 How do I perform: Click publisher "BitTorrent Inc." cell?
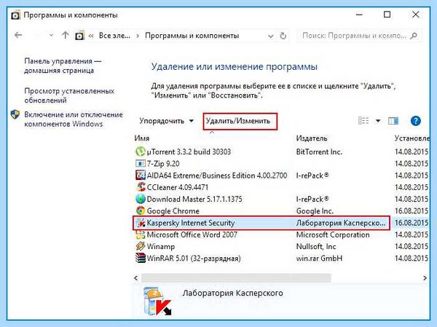[319, 151]
